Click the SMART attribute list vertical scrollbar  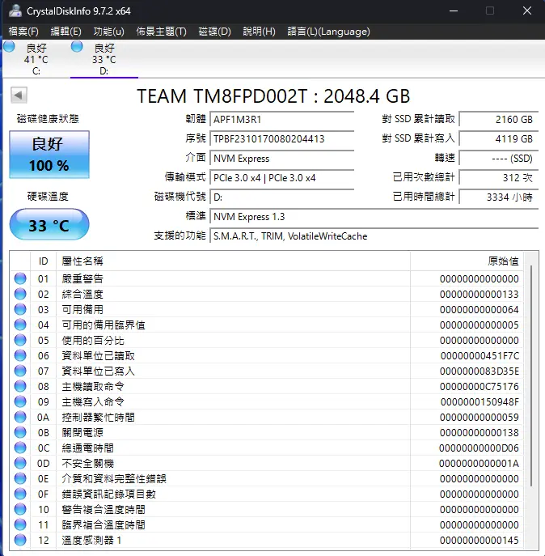[531, 372]
